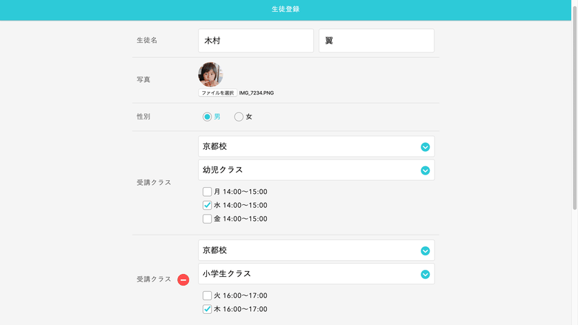Uncheck the 水 14:00〜15:00 checkbox
Screen dimensions: 578x325
207,205
